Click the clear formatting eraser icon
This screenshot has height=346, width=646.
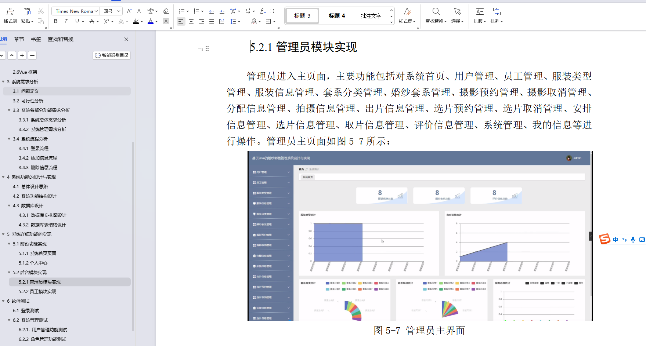166,11
